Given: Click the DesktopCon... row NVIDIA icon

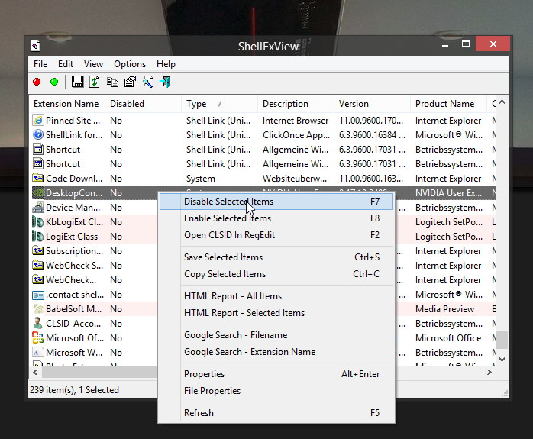Looking at the screenshot, I should pyautogui.click(x=38, y=193).
